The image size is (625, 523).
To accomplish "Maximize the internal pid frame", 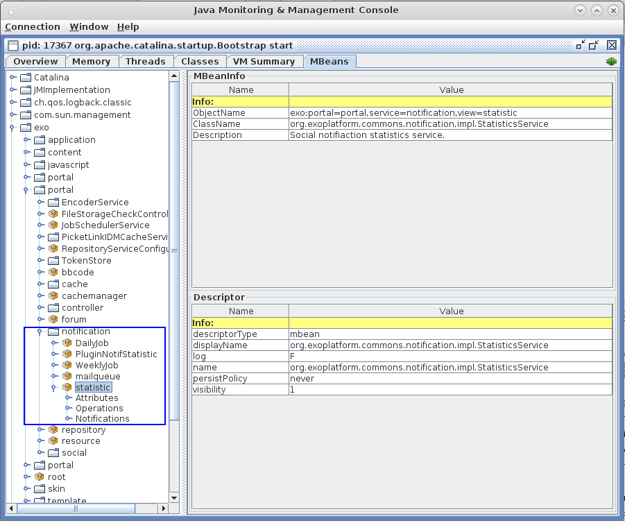I will pyautogui.click(x=594, y=45).
